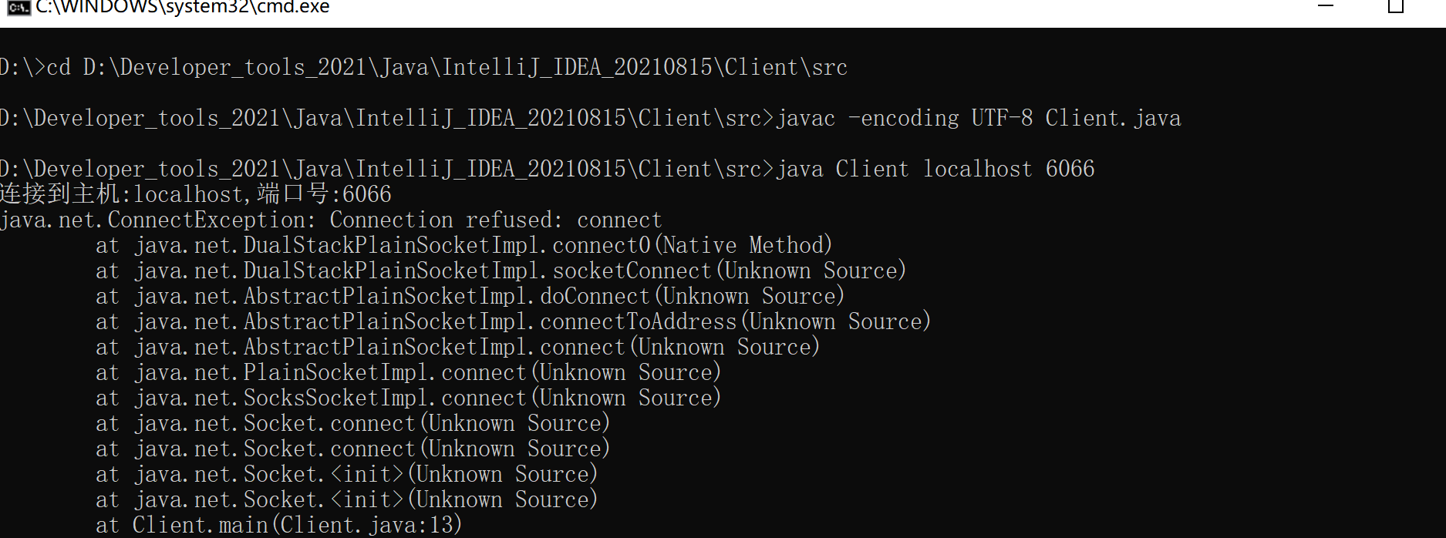
Task: Open the cmd.exe system menu icon
Action: coord(18,7)
